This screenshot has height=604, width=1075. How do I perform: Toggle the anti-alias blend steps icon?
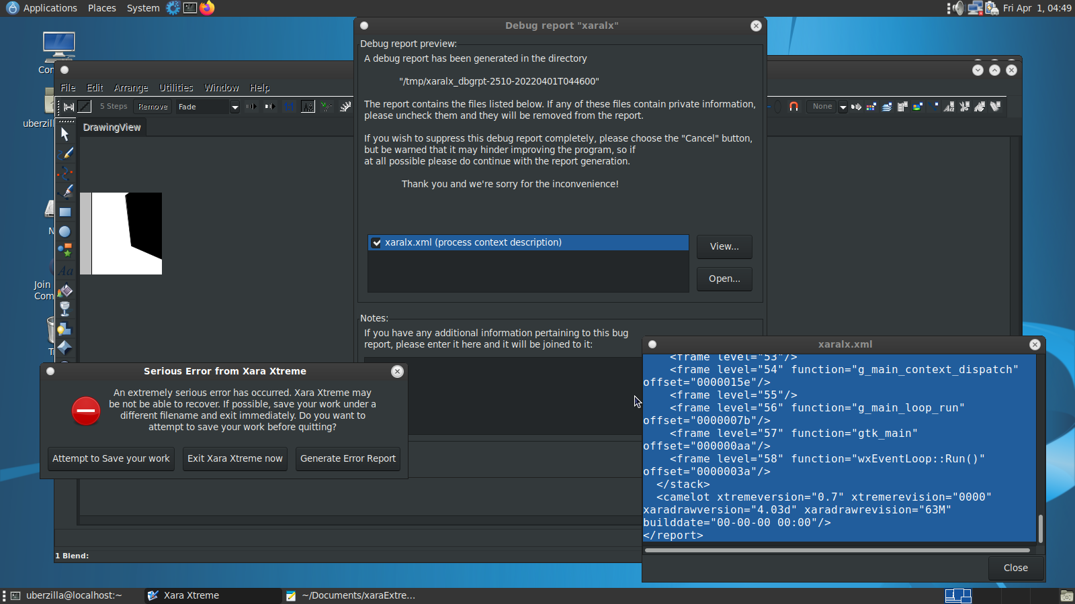point(308,107)
